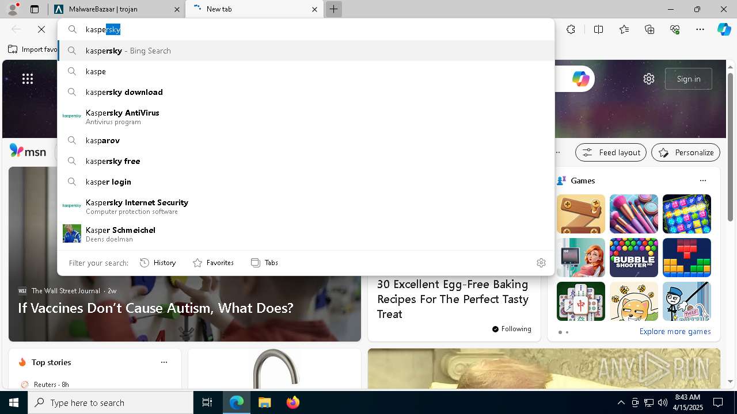
Task: Toggle the Split screen icon
Action: [598, 29]
